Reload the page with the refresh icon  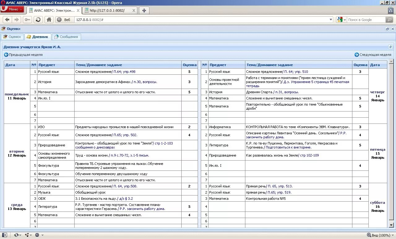click(38, 20)
